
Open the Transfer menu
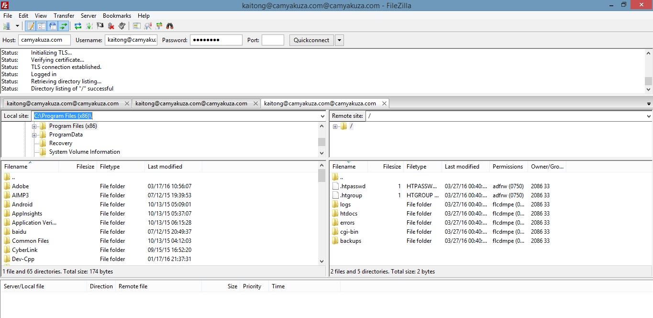(x=64, y=16)
